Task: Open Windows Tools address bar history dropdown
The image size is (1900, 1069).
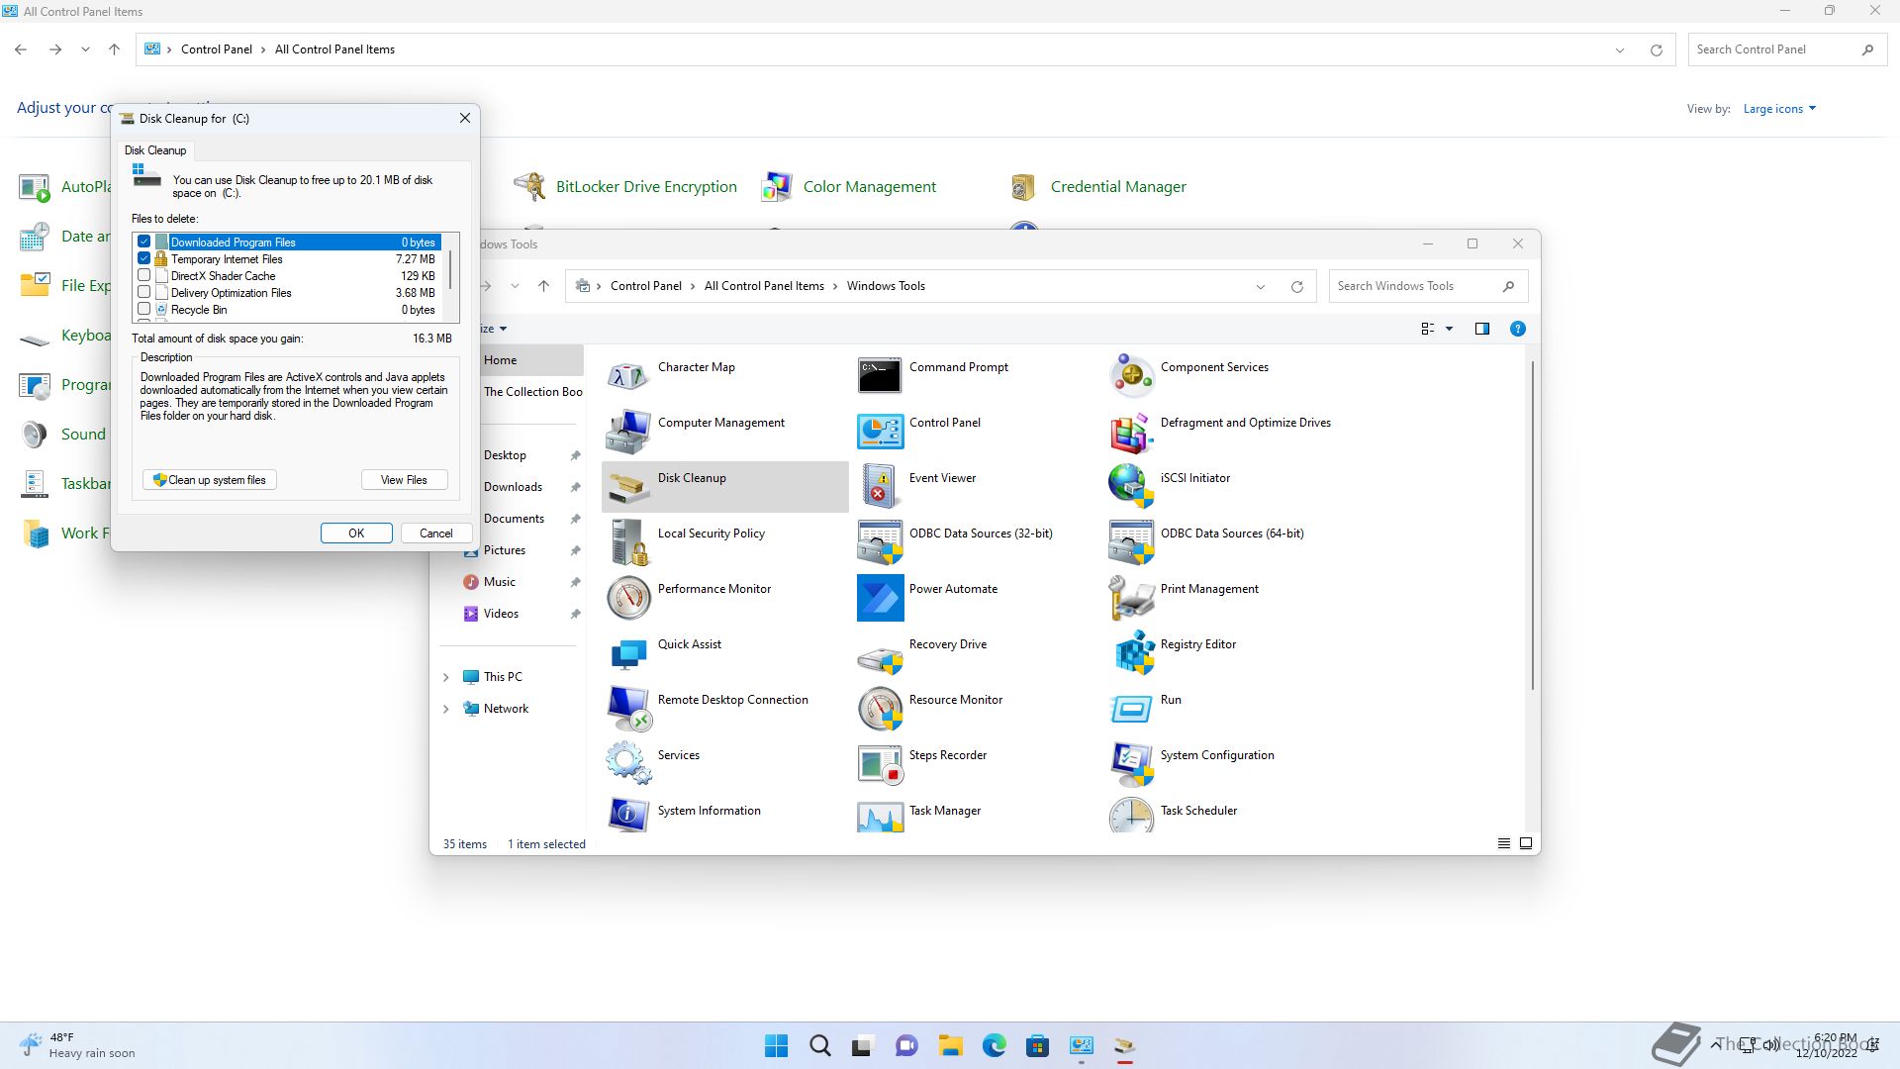Action: coord(1261,287)
